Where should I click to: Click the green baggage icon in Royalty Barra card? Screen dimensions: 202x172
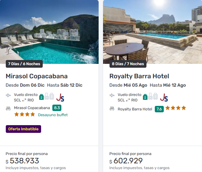[x=145, y=97]
